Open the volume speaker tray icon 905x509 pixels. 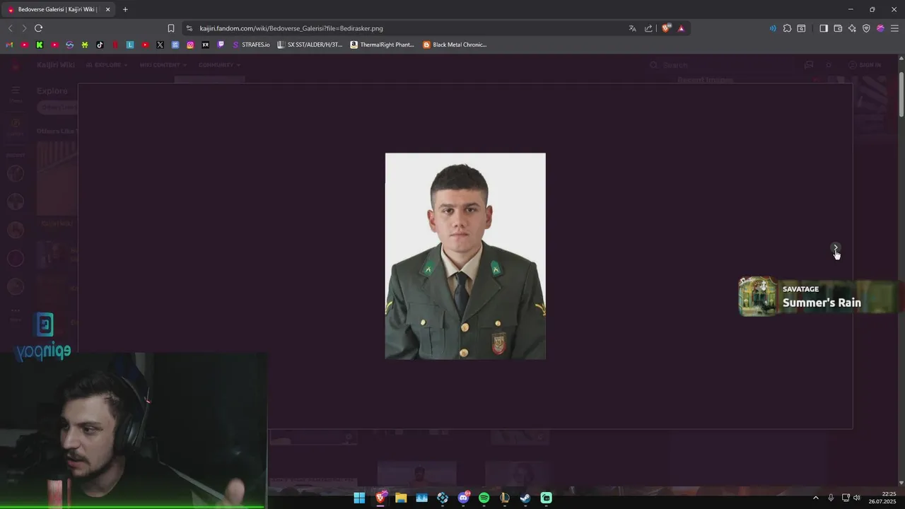coord(857,498)
